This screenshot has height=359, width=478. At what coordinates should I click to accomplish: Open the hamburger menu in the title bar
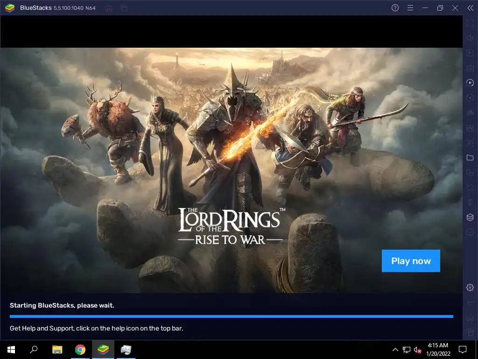(410, 8)
